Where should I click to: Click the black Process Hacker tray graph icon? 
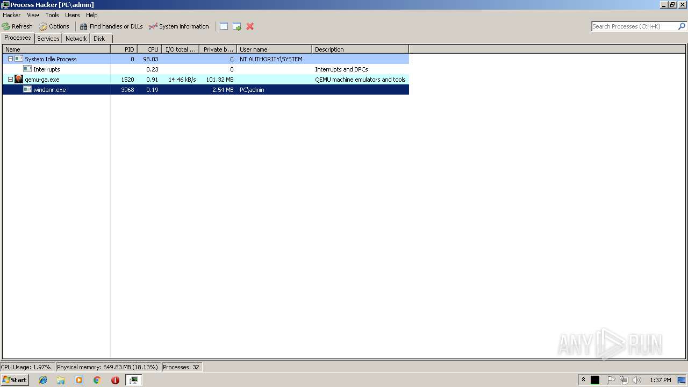pos(595,380)
